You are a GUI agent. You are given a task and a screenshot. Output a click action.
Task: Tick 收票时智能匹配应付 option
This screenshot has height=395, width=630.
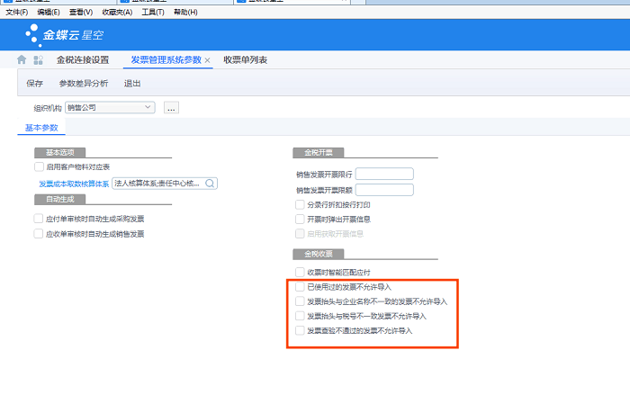click(300, 272)
